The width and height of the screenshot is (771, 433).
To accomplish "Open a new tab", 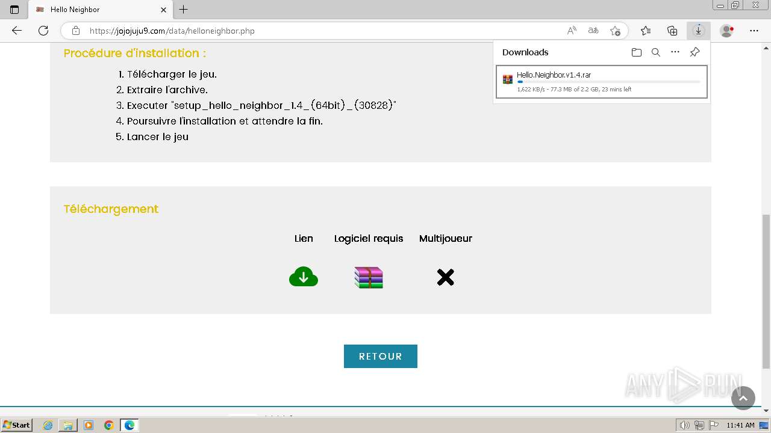I will (184, 10).
